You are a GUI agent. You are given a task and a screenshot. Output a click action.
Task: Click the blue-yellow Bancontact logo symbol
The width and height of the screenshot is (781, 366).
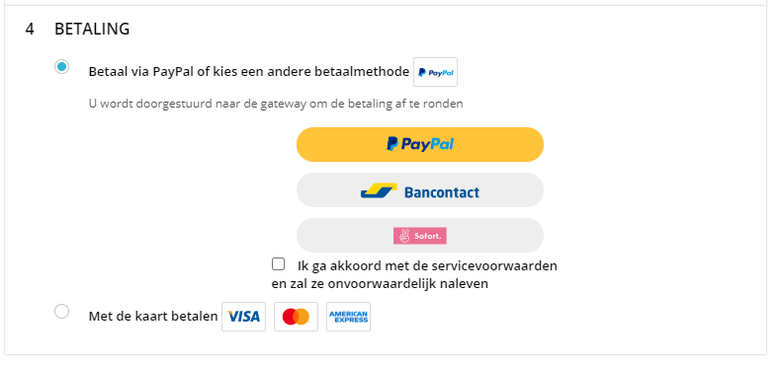point(379,191)
